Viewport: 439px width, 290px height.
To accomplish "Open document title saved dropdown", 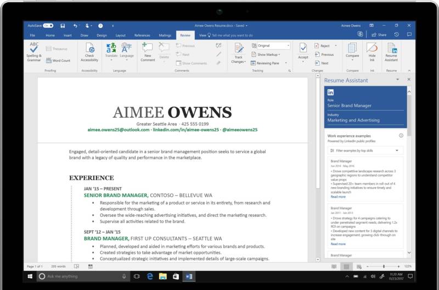I will click(246, 26).
